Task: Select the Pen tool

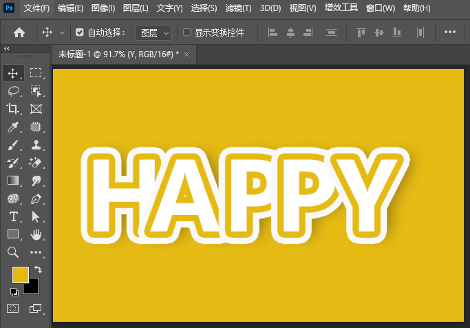Action: tap(36, 199)
